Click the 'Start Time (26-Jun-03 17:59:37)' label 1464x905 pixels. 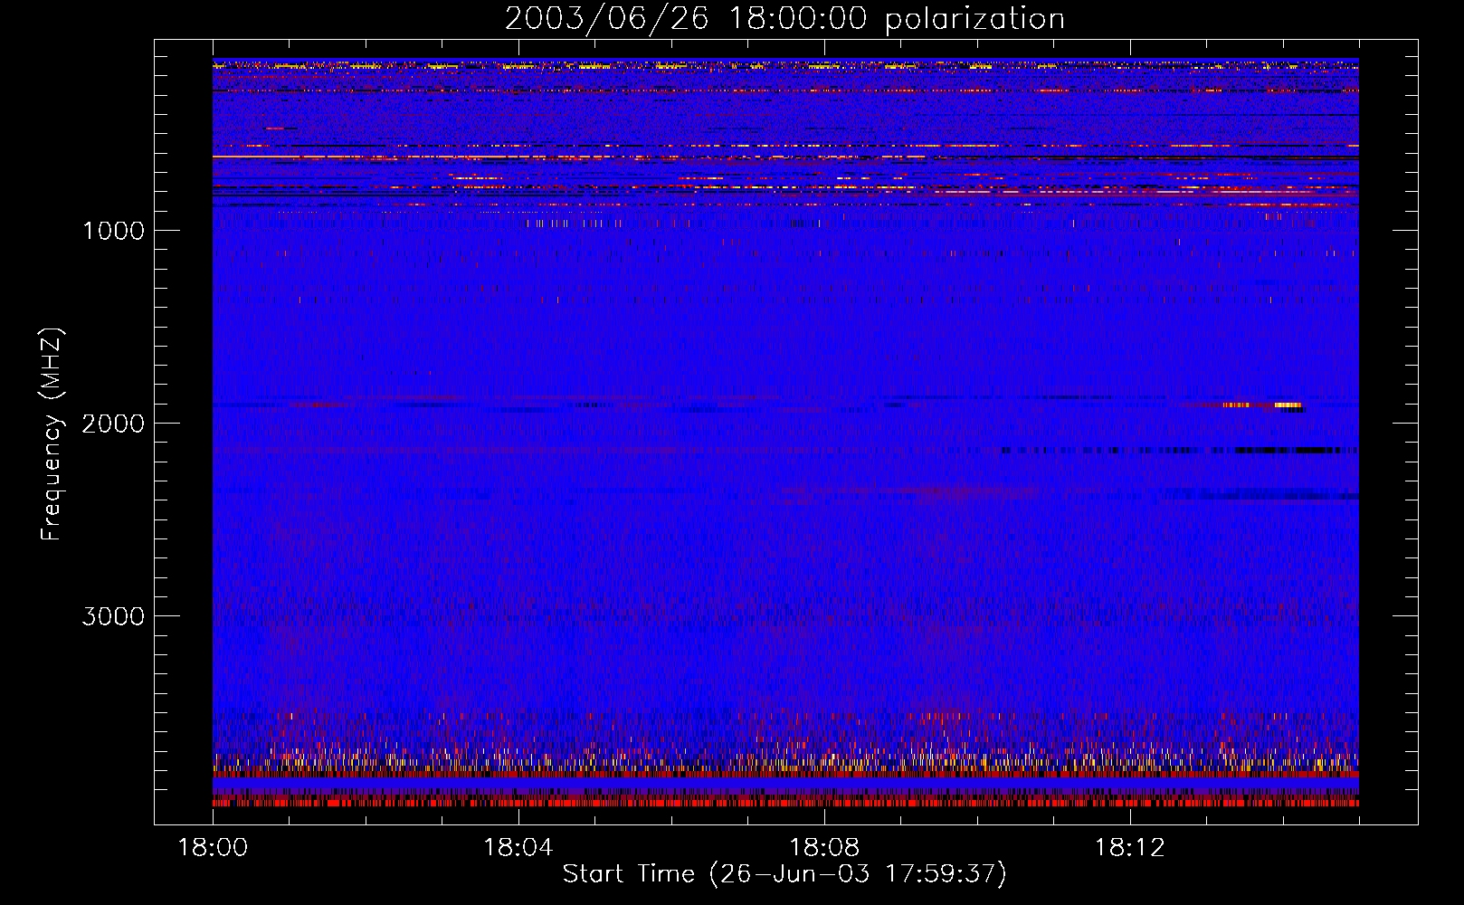[784, 874]
